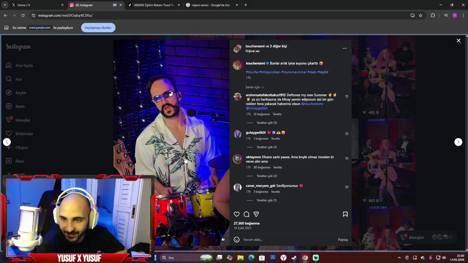Close the Instagram browser tab
The height and width of the screenshot is (263, 468).
point(121,5)
